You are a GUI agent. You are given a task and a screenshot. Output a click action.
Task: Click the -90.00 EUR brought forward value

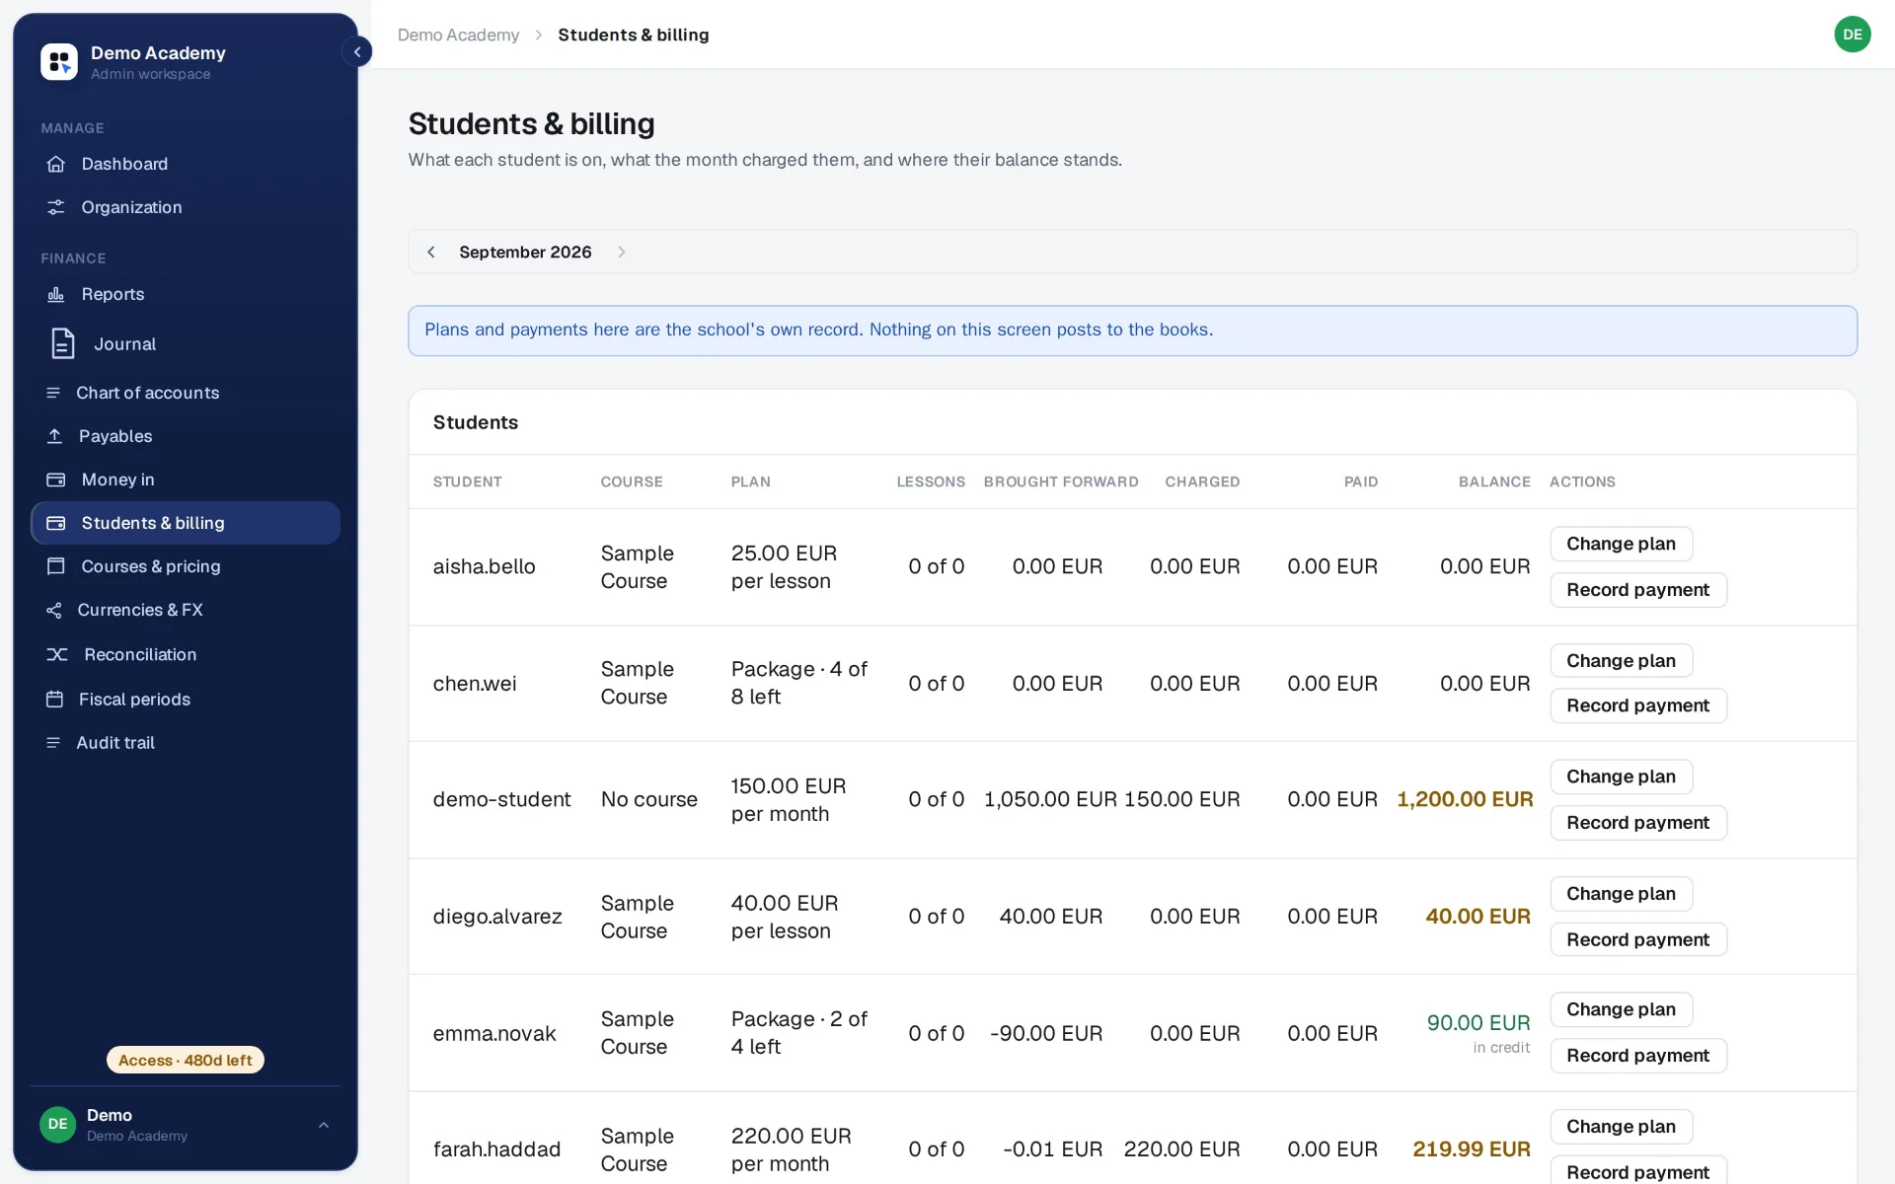click(1046, 1033)
